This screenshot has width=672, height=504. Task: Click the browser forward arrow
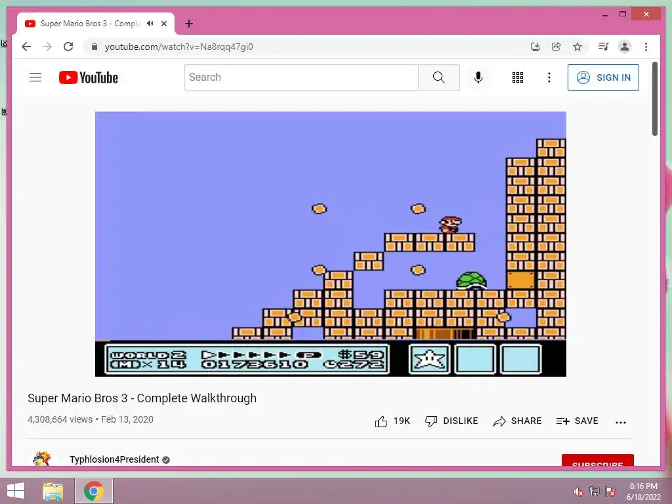[x=47, y=47]
